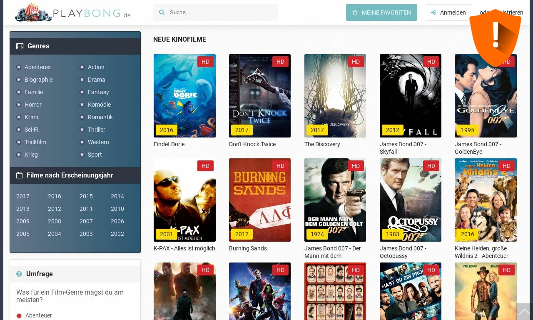The height and width of the screenshot is (320, 533).
Task: Open the Action genre
Action: [96, 67]
